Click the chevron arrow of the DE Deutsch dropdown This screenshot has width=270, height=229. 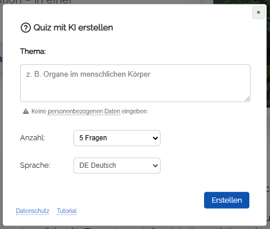point(155,165)
